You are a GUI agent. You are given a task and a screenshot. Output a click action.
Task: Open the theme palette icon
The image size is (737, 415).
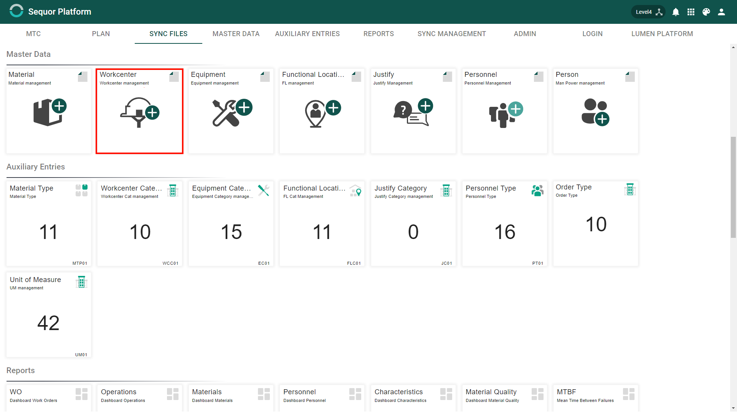(x=706, y=12)
